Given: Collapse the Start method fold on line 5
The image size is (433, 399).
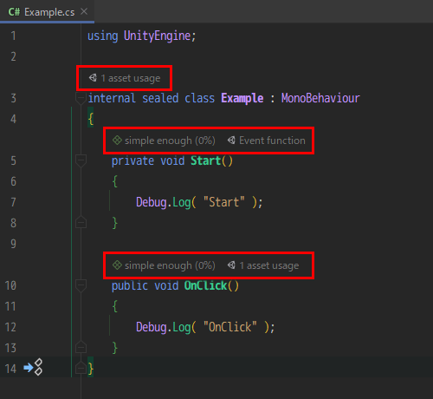Looking at the screenshot, I should [81, 160].
